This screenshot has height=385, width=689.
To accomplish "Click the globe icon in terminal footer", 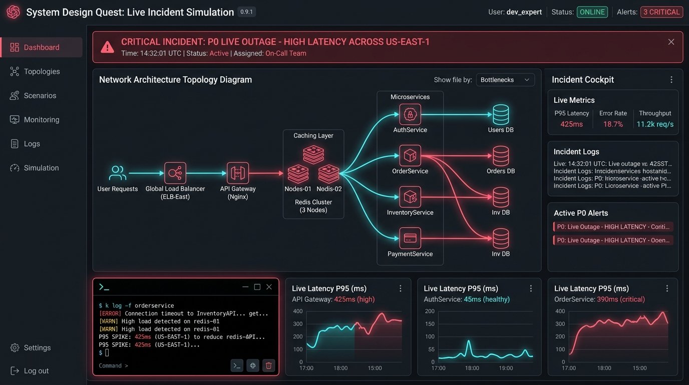I will (x=253, y=365).
